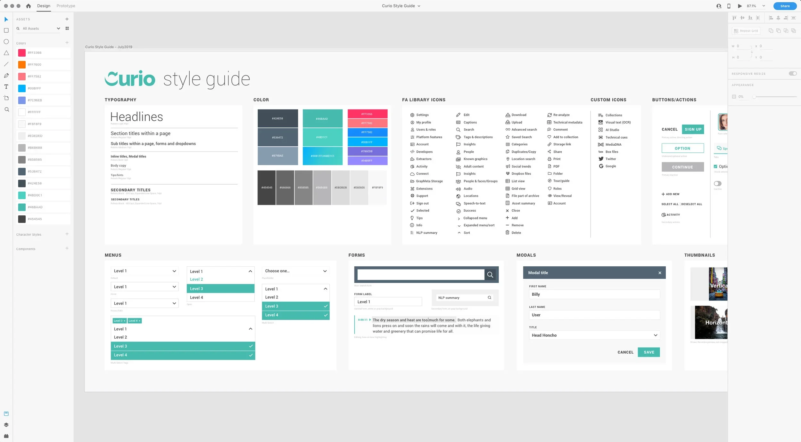Viewport: 801px width, 442px height.
Task: Open the Layers panel icon
Action: tap(6, 425)
